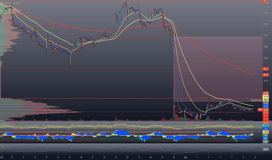Click the earnings 'E' marker at July 30
The width and height of the screenshot is (272, 160).
(x=174, y=119)
